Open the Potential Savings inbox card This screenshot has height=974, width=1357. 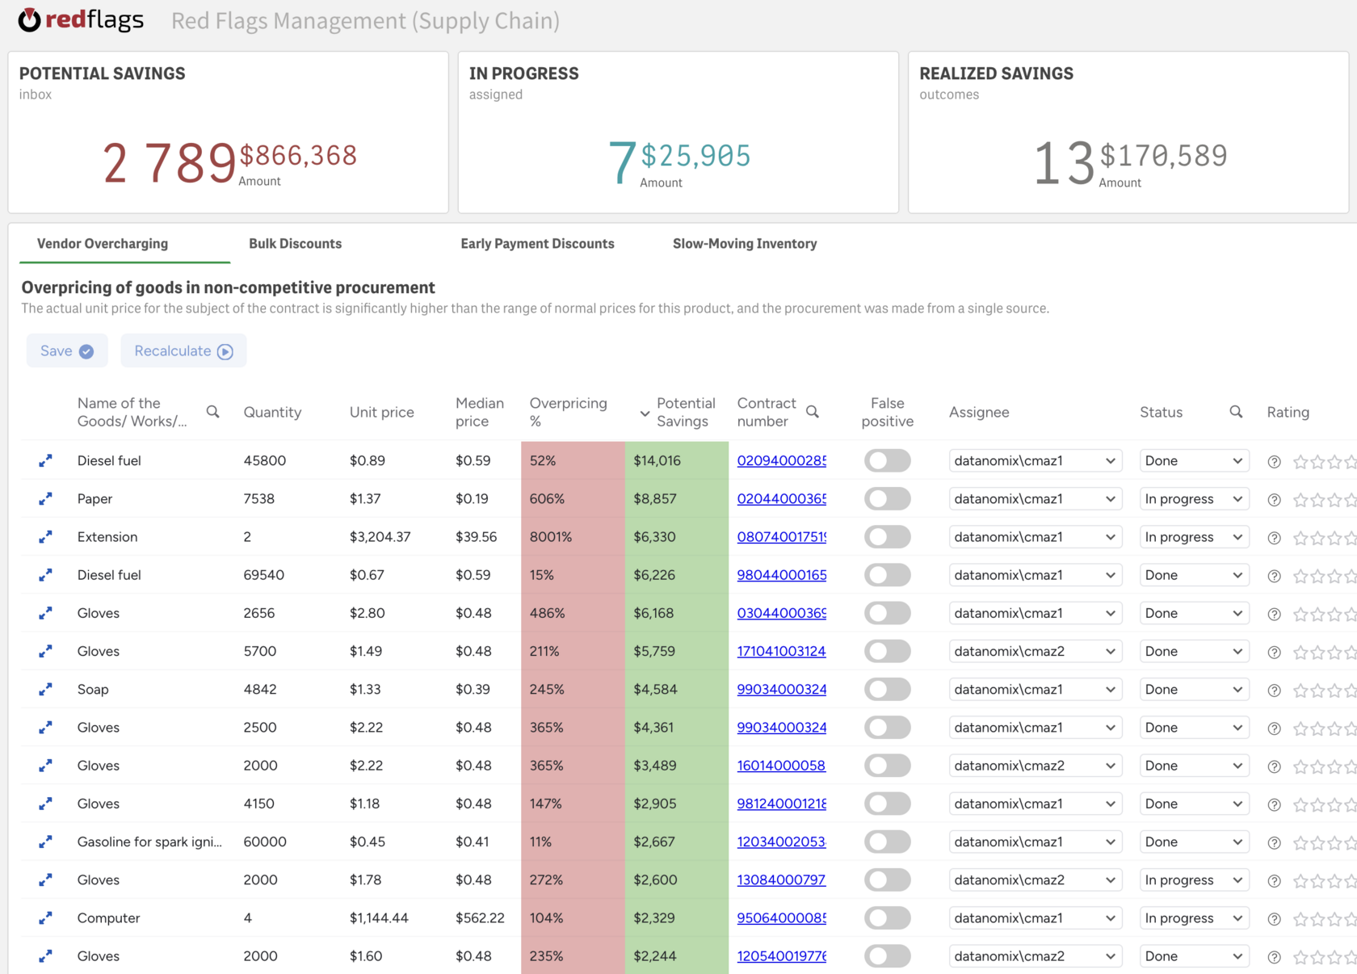point(229,132)
